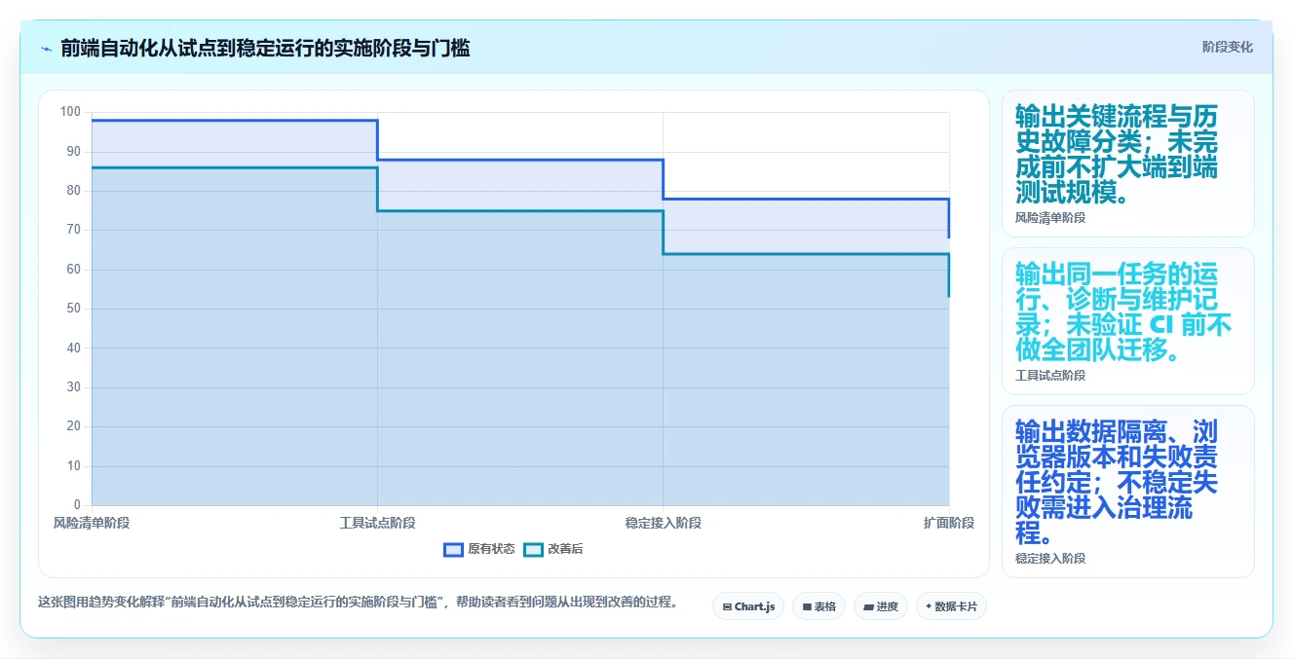Click the 数据卡片 tag button
Image resolution: width=1293 pixels, height=659 pixels.
(x=951, y=606)
